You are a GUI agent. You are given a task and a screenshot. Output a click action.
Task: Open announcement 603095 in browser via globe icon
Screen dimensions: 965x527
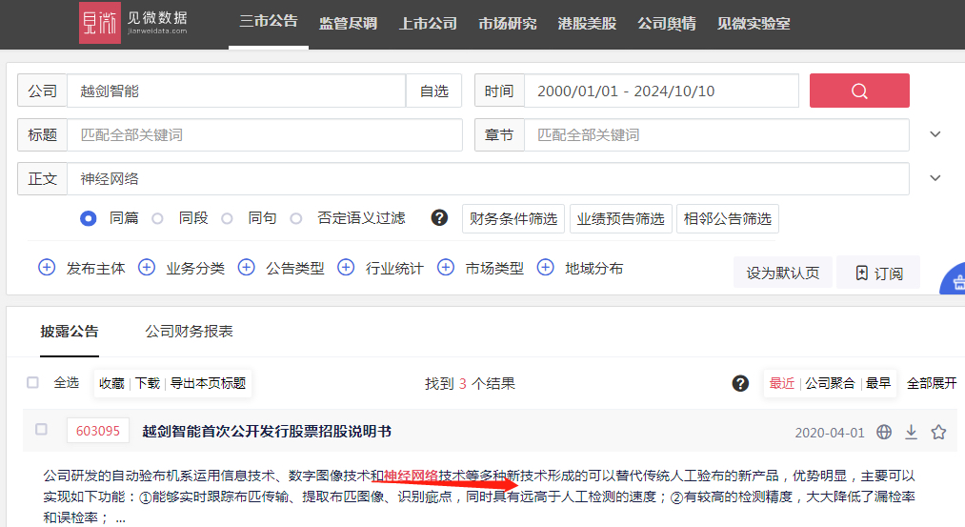point(884,433)
